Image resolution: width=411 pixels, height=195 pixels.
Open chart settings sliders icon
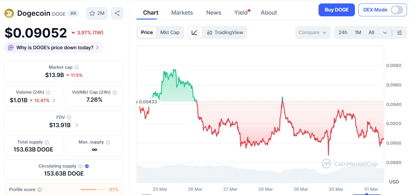pyautogui.click(x=400, y=32)
